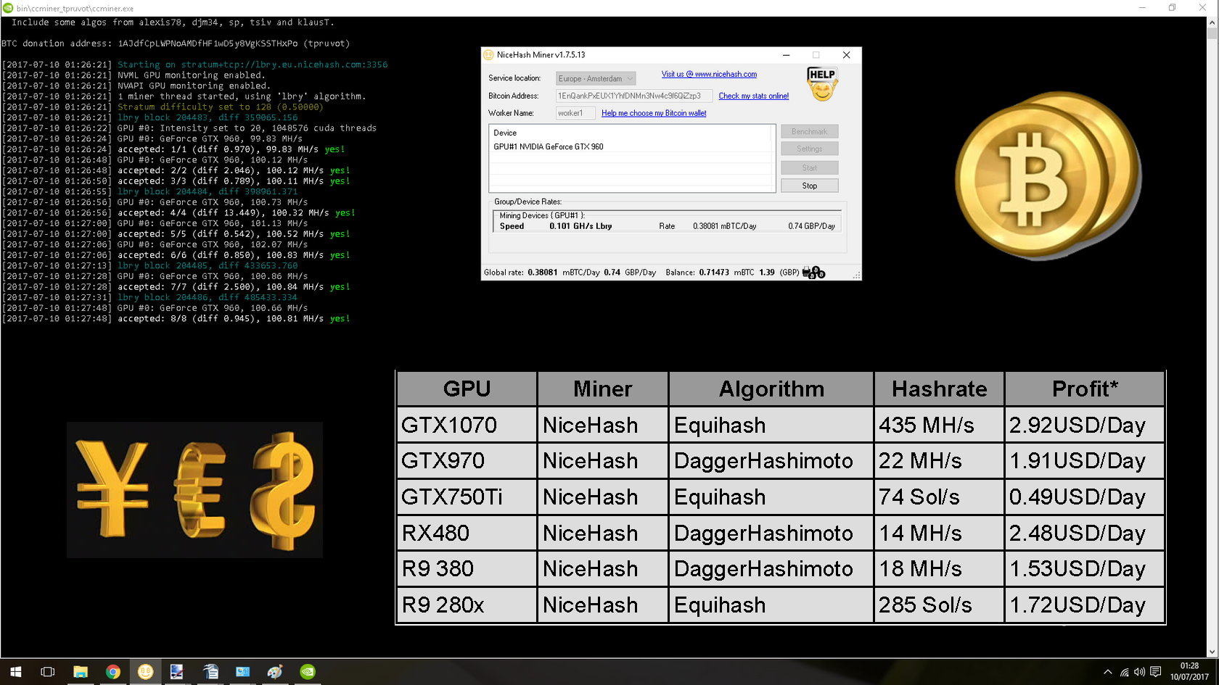Screen dimensions: 1219x685
Task: Close the NiceHash Miner window
Action: pyautogui.click(x=846, y=55)
